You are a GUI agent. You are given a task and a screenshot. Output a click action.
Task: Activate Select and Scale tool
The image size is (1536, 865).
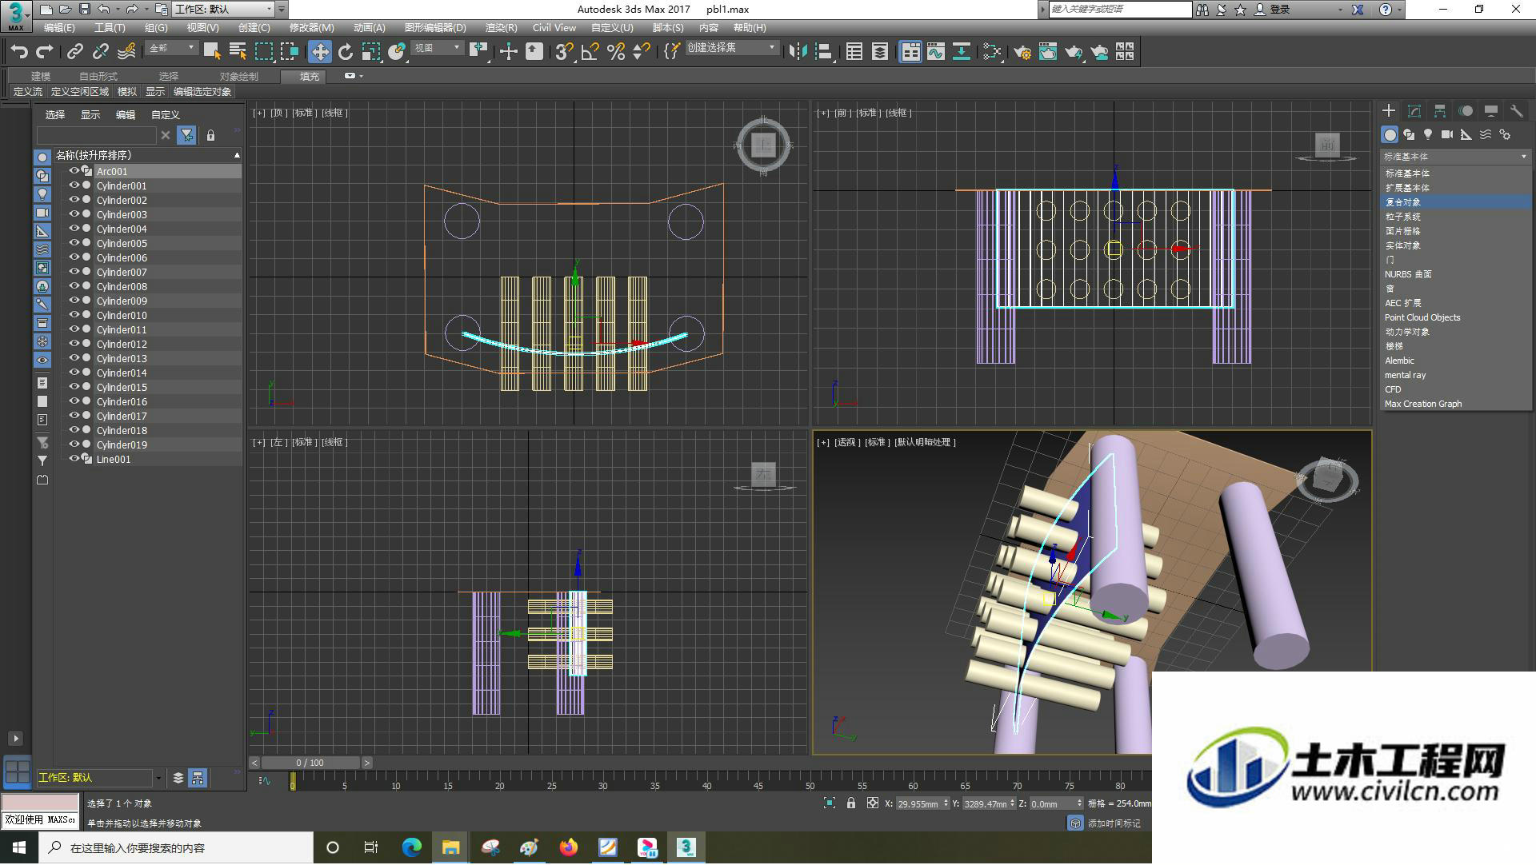[x=371, y=52]
